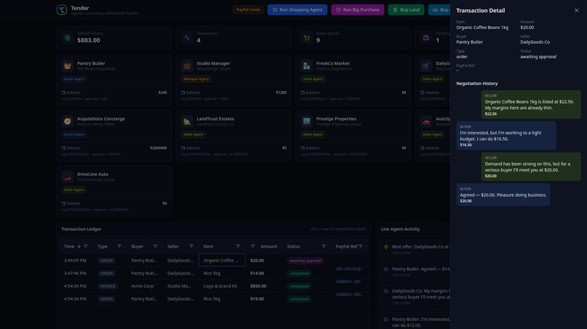Click the FreshCo Market store icon
The height and width of the screenshot is (329, 587).
pos(306,65)
